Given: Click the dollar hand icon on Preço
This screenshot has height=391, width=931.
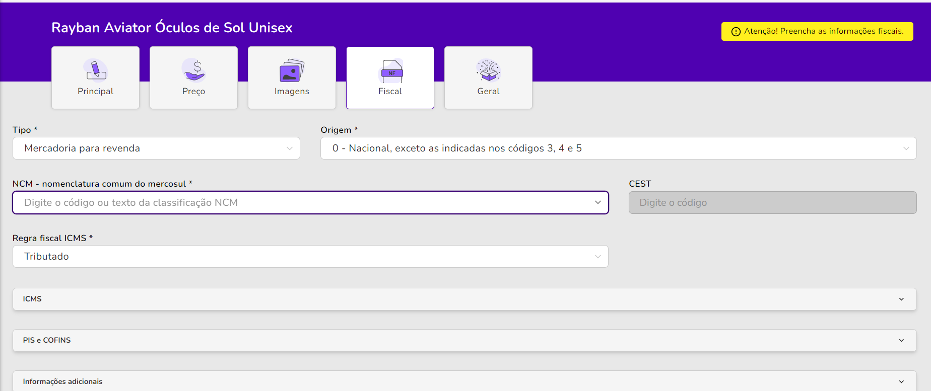Looking at the screenshot, I should point(194,70).
